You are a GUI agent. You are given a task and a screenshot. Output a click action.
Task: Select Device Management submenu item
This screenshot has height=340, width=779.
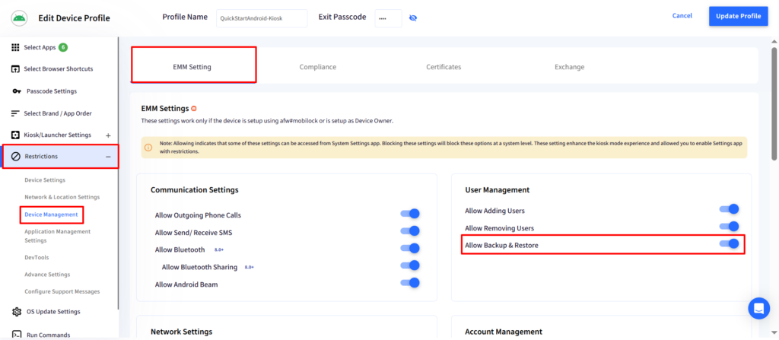pyautogui.click(x=51, y=214)
